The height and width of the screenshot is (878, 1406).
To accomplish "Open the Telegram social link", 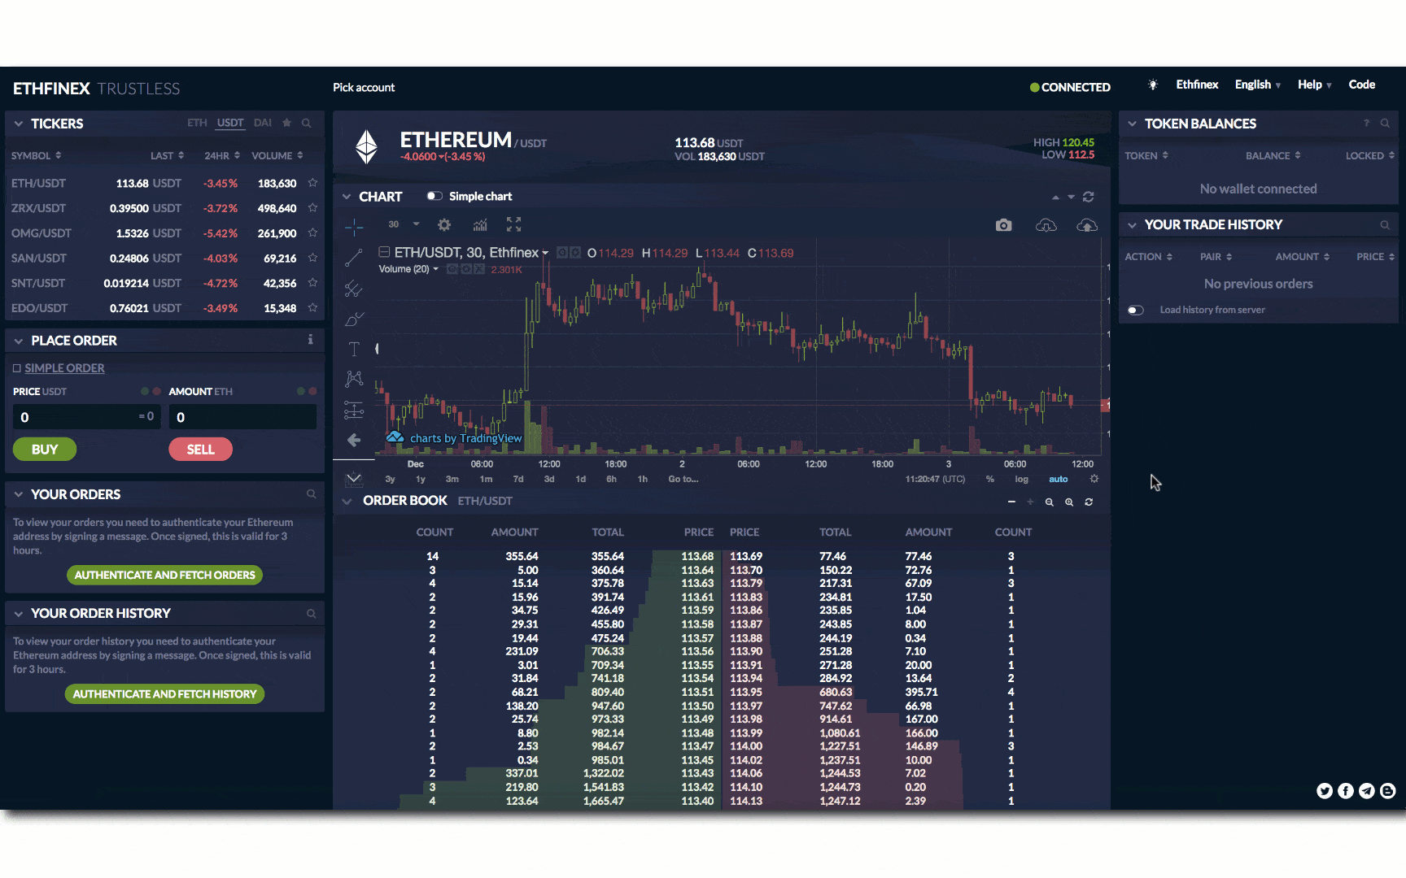I will (x=1367, y=791).
